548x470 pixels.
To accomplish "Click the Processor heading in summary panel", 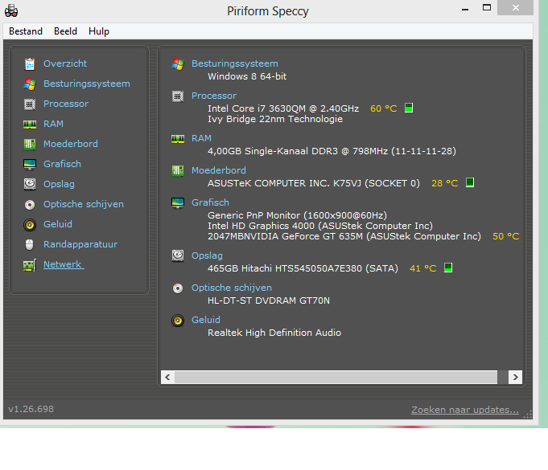I will pyautogui.click(x=214, y=96).
